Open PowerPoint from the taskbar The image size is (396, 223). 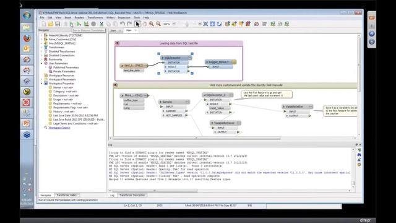tap(27, 124)
